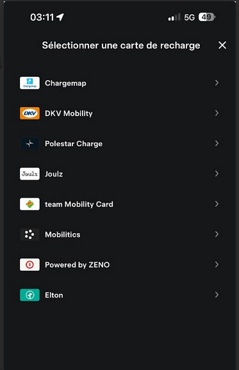Open the Elton row chevron
239x370 pixels.
[217, 295]
